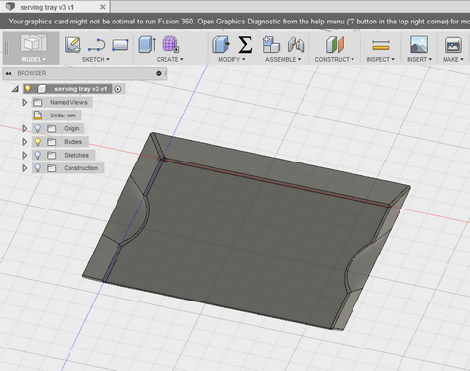Image resolution: width=470 pixels, height=371 pixels.
Task: Toggle the Construction visibility light bulb
Action: coord(38,168)
